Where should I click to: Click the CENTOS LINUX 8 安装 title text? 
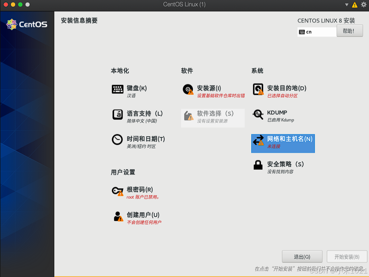point(326,21)
